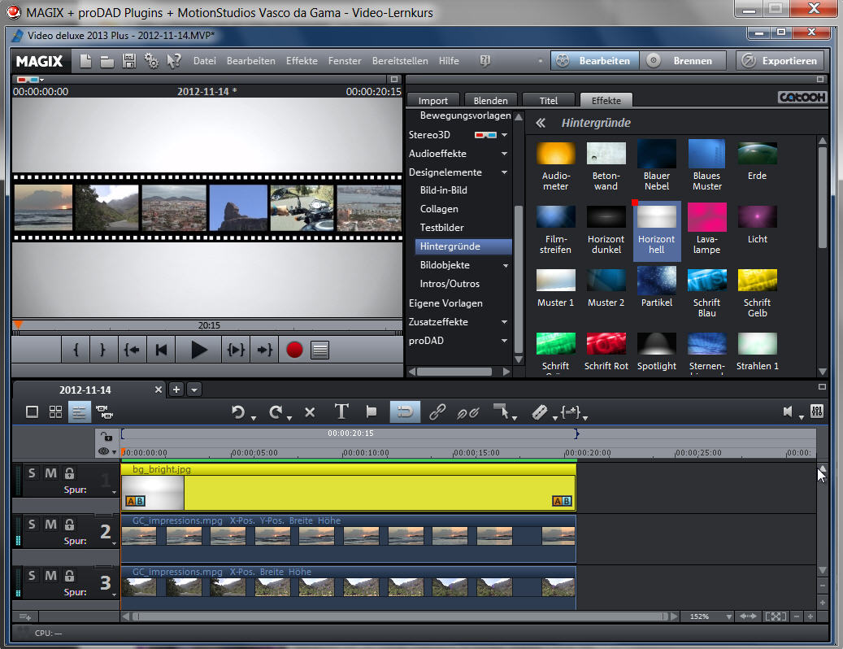Switch to the Blenden tab
The width and height of the screenshot is (843, 649).
tap(490, 101)
